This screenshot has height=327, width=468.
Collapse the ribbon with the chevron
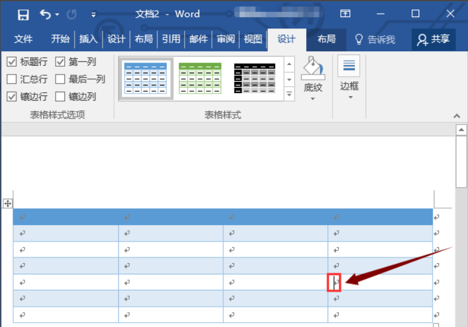click(457, 116)
